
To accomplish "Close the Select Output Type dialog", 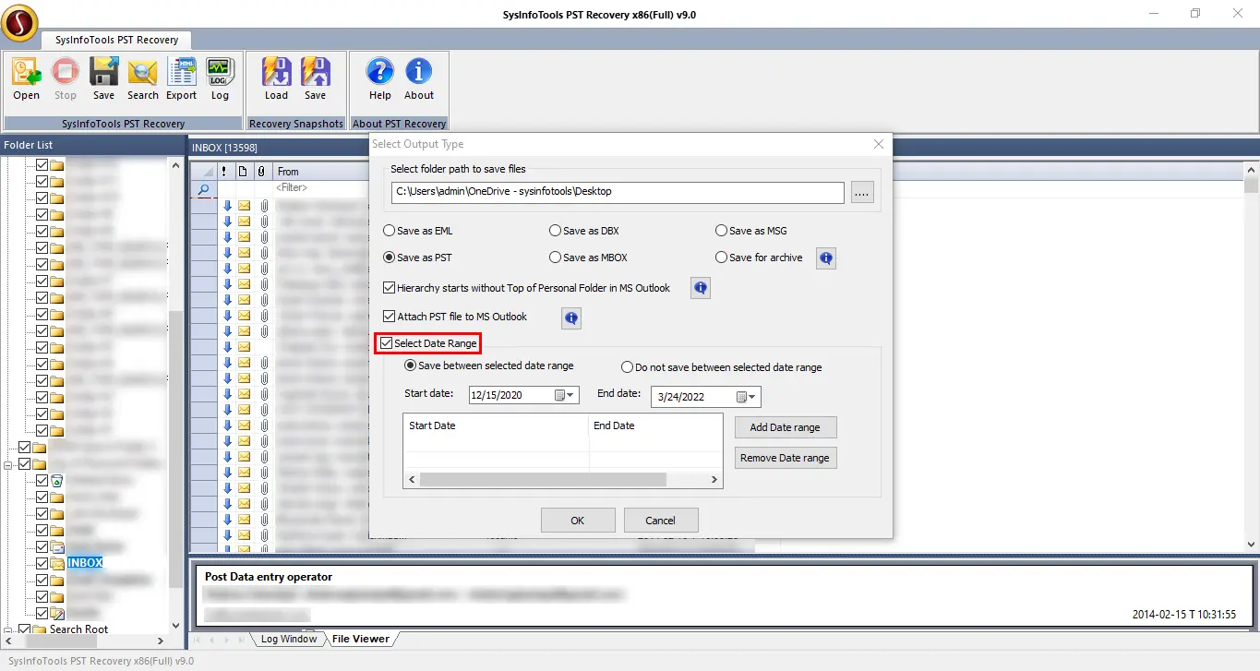I will point(879,144).
